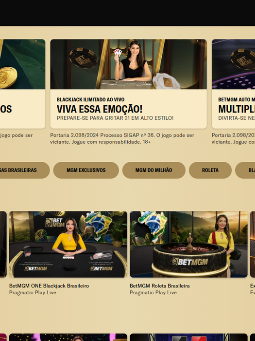Select the MGM EXCLUSIVOS category
Viewport: 255px width, 341px height.
[86, 170]
